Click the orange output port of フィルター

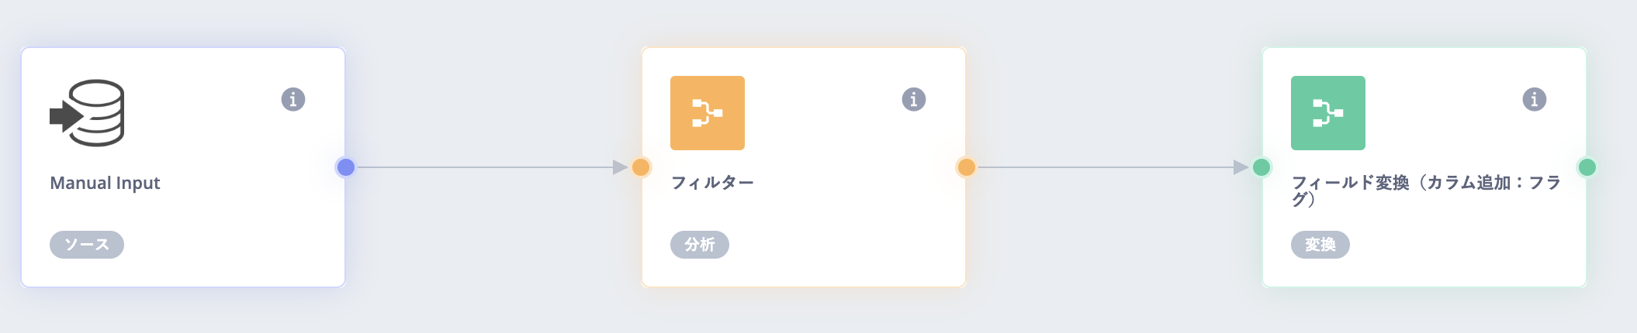coord(966,167)
